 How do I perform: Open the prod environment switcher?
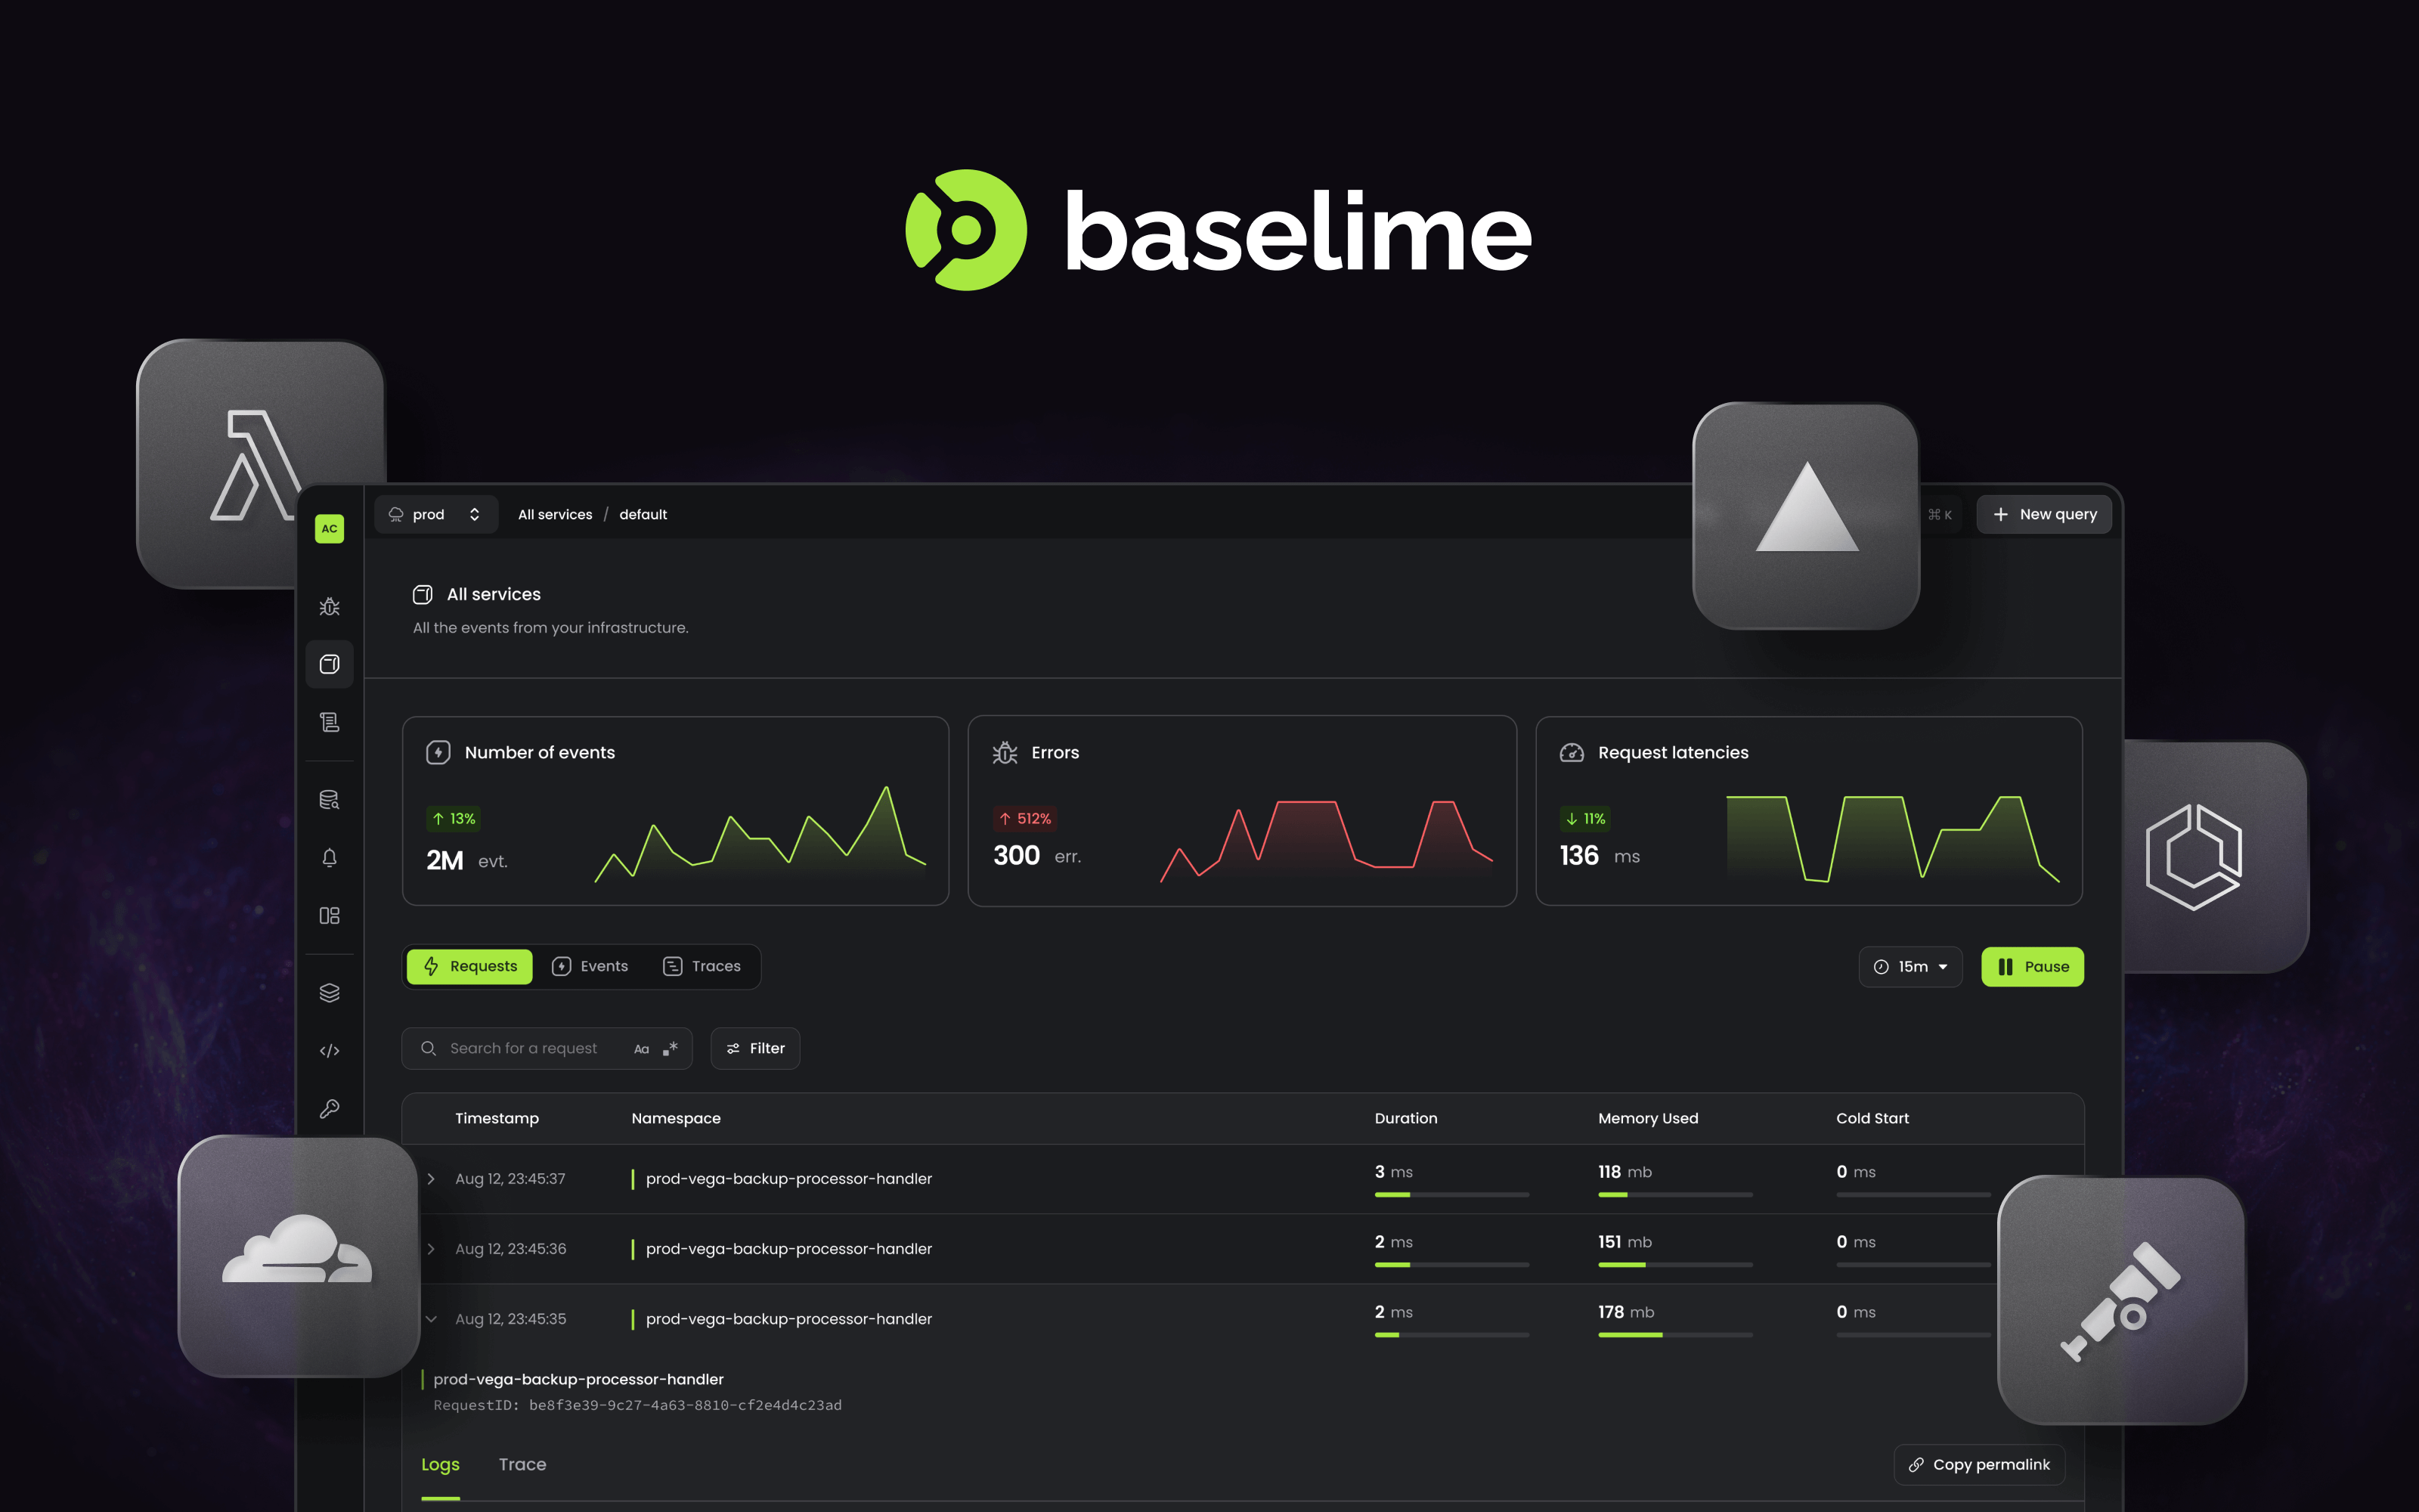coord(436,514)
